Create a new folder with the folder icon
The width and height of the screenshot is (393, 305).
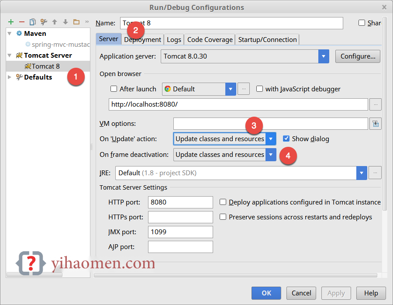[76, 22]
